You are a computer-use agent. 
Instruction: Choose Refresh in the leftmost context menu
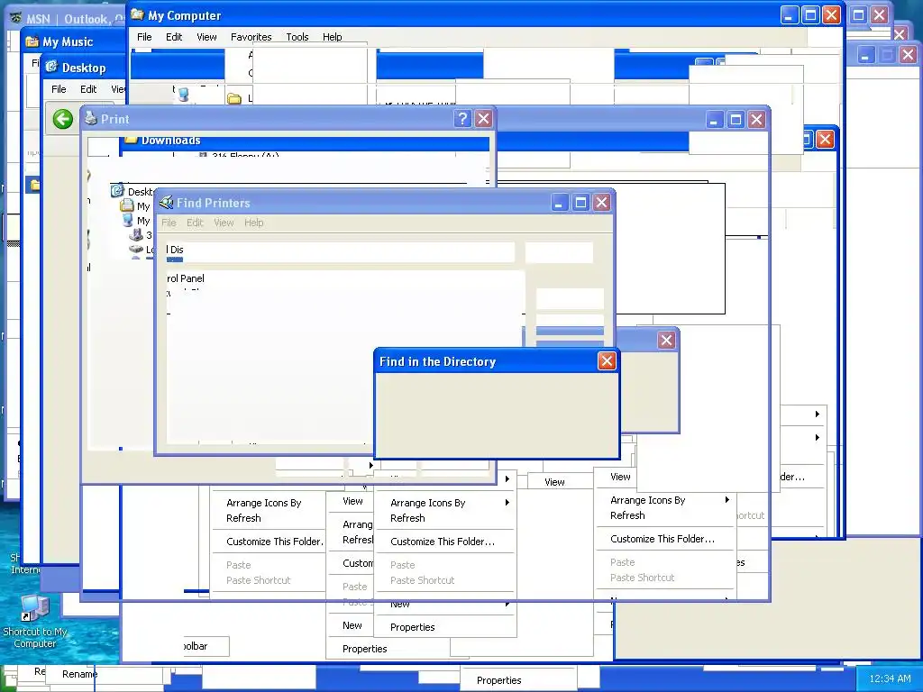pyautogui.click(x=243, y=518)
